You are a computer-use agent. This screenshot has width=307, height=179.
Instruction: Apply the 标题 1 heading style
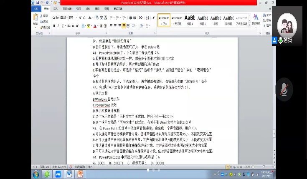point(190,20)
